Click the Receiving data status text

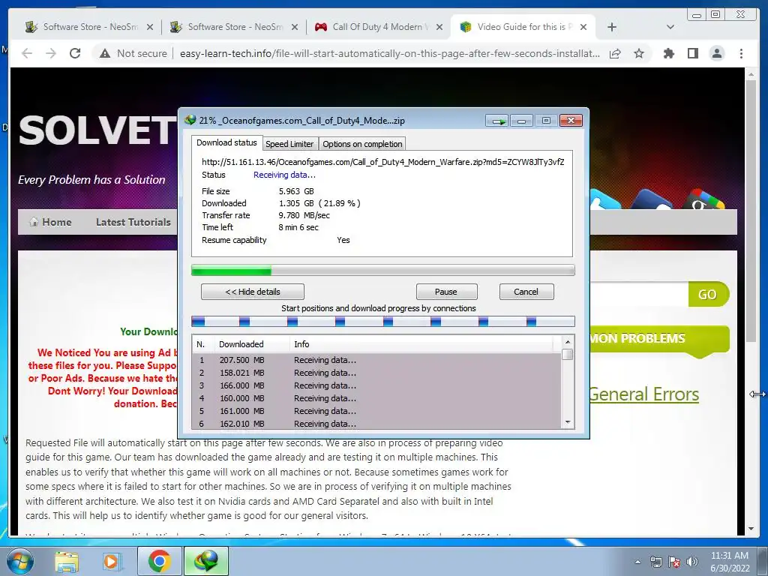tap(284, 175)
